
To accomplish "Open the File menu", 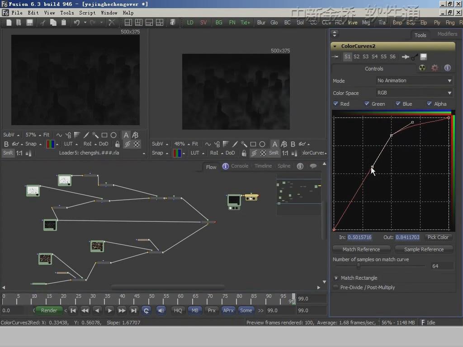I will coord(17,13).
